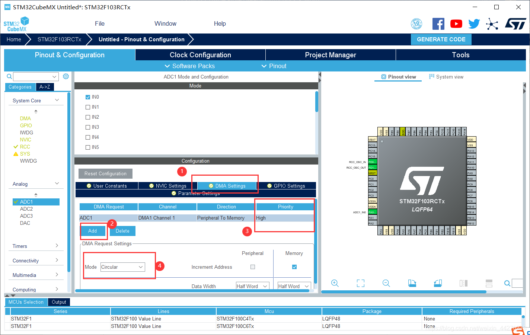
Task: Click STM32F103RCTx breadcrumb
Action: 59,39
